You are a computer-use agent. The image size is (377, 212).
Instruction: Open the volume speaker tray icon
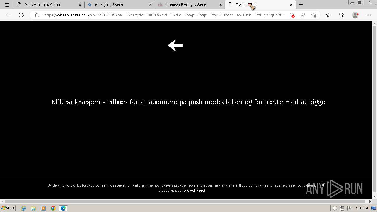[x=335, y=208]
